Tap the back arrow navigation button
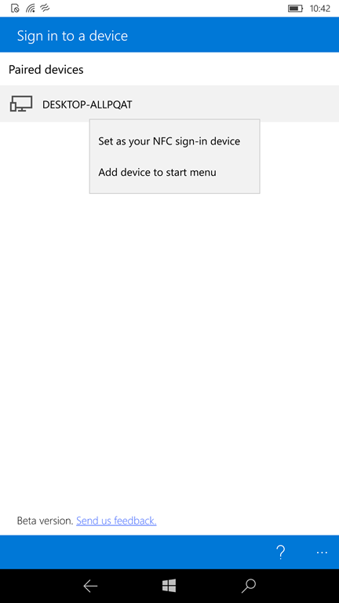The height and width of the screenshot is (603, 339). coord(90,586)
